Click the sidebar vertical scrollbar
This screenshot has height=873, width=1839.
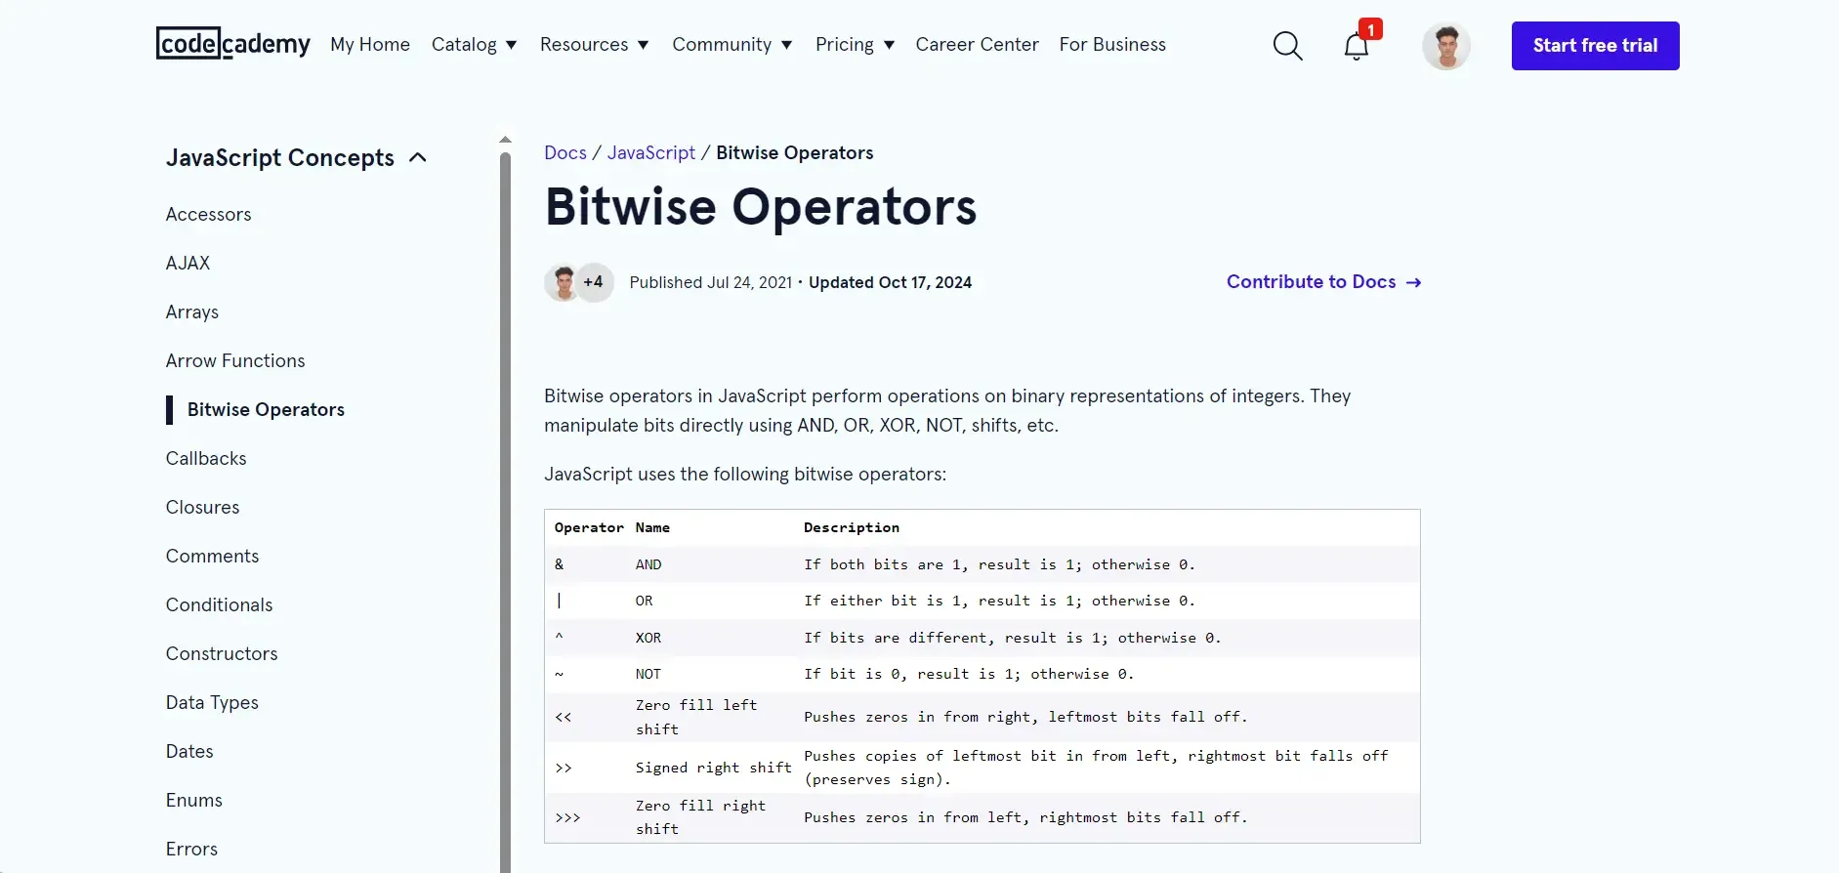coord(505,488)
